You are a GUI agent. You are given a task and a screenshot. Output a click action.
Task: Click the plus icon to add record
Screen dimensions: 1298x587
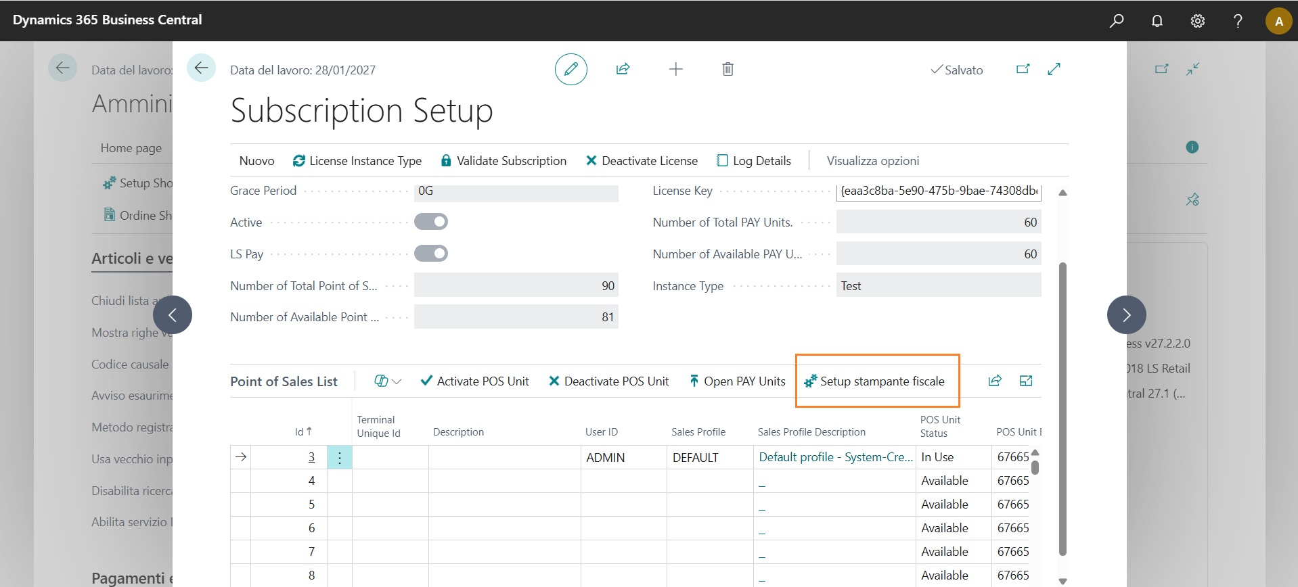click(x=675, y=69)
